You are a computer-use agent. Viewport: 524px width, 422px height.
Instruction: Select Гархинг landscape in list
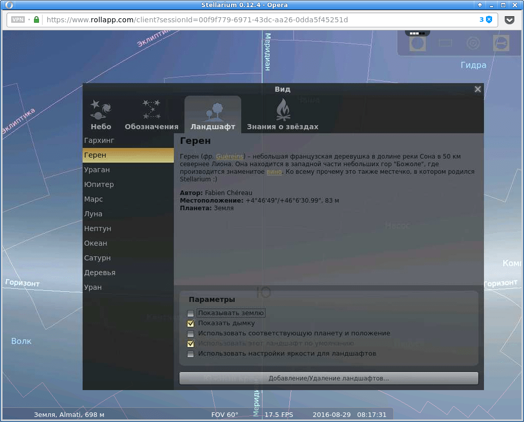coord(128,140)
